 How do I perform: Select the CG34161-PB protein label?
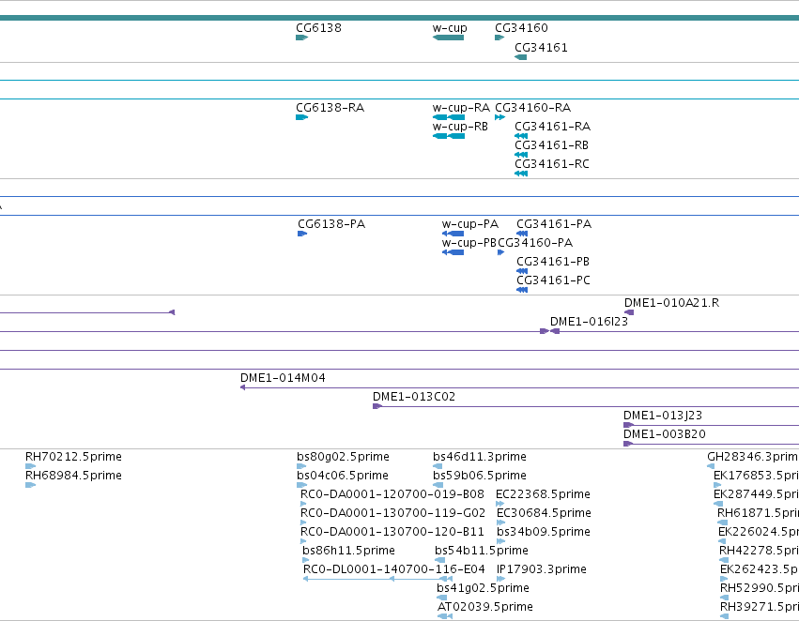click(x=553, y=262)
